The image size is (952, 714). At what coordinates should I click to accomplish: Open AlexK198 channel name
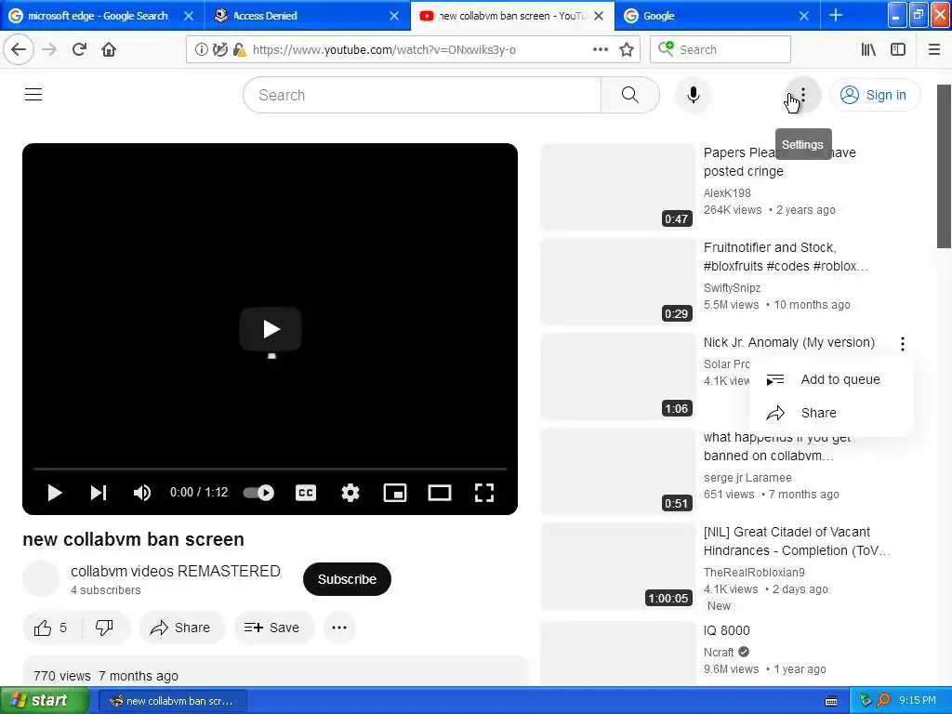pos(727,193)
